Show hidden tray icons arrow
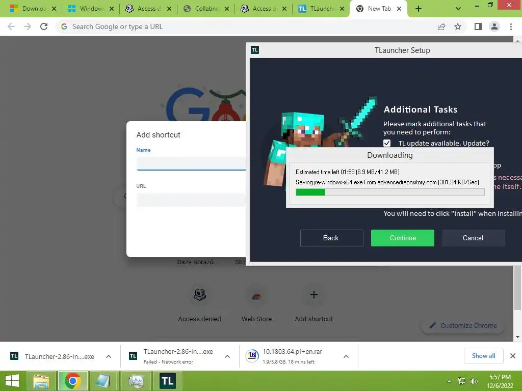The image size is (522, 391). [450, 381]
